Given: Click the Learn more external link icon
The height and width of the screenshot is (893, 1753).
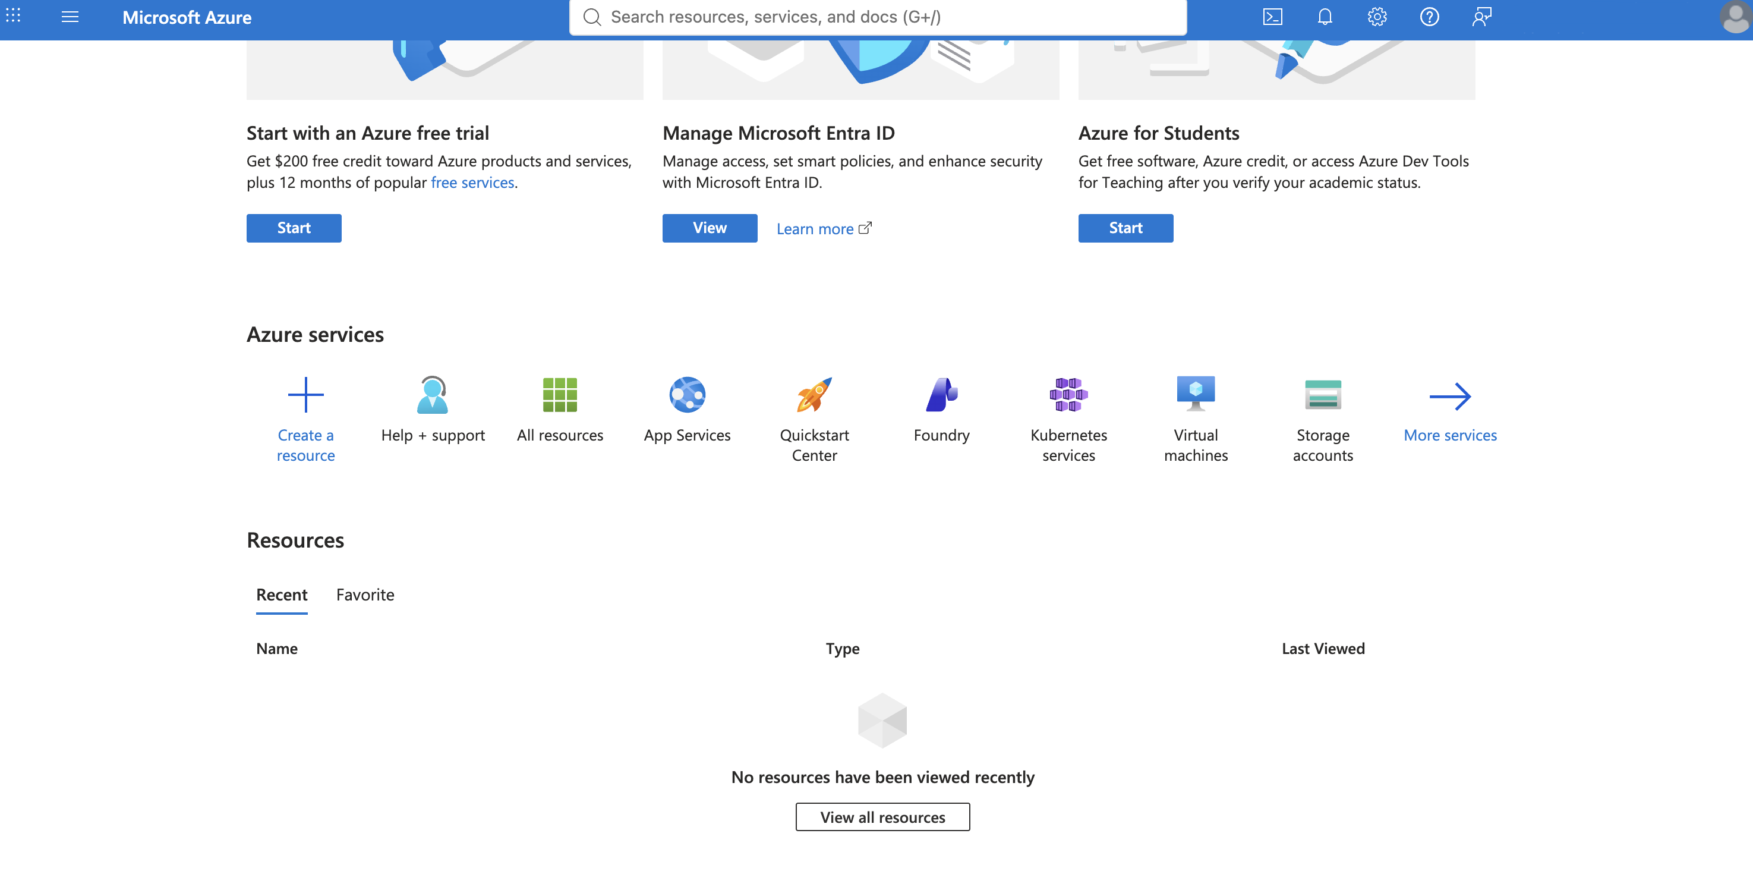Looking at the screenshot, I should click(x=865, y=228).
